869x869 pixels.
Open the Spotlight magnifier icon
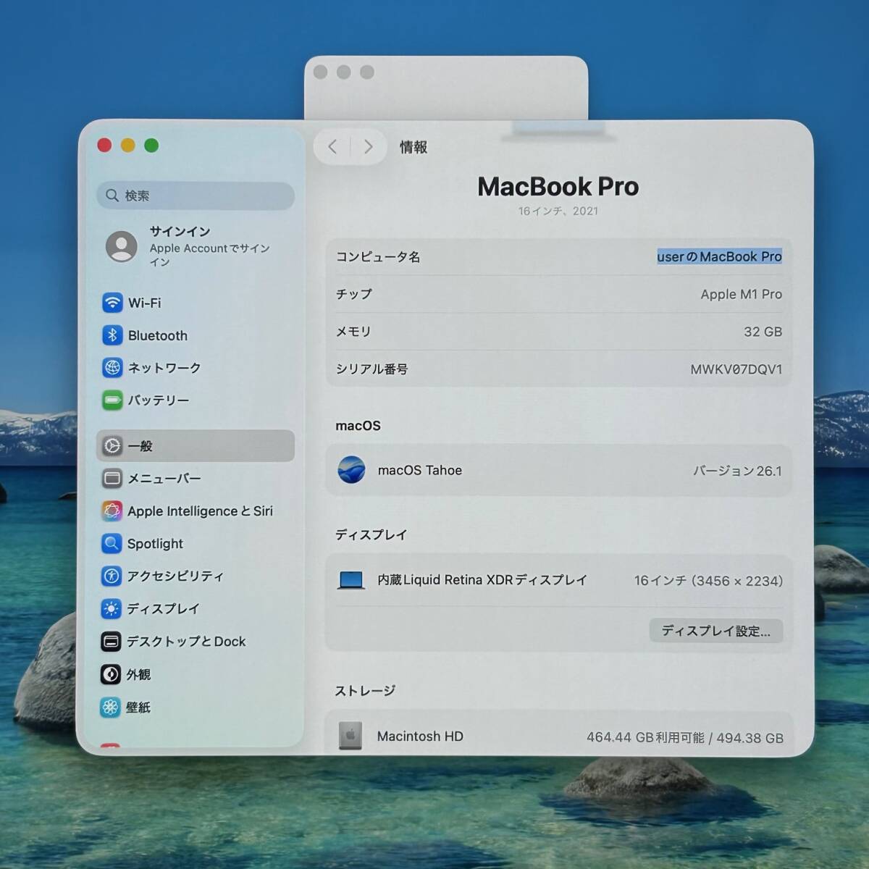pyautogui.click(x=112, y=544)
